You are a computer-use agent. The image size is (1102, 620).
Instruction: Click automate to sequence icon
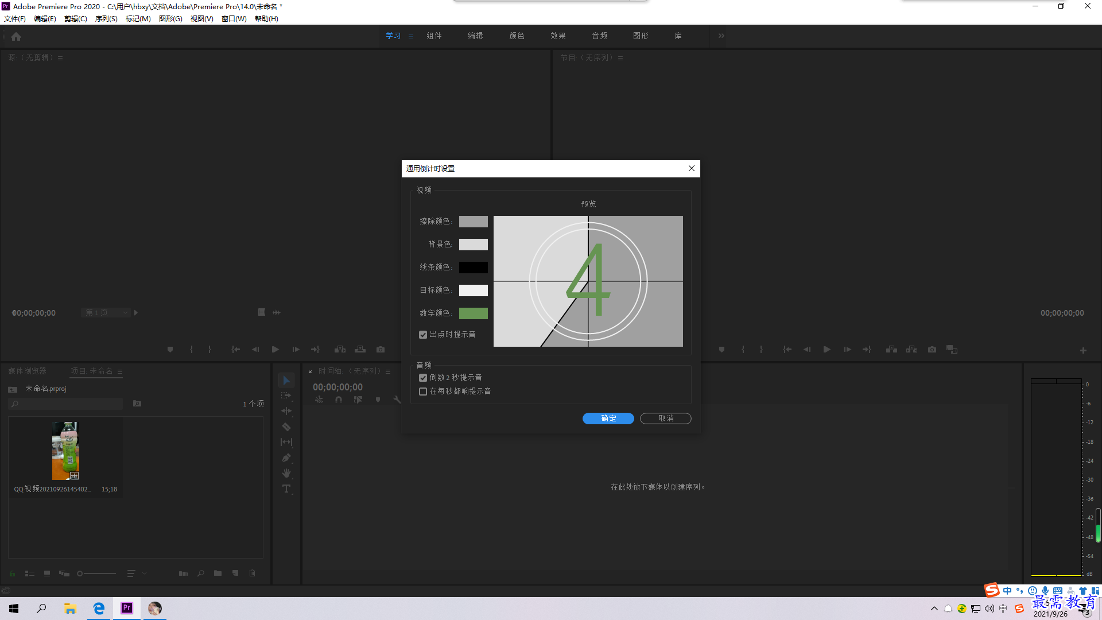(x=183, y=573)
